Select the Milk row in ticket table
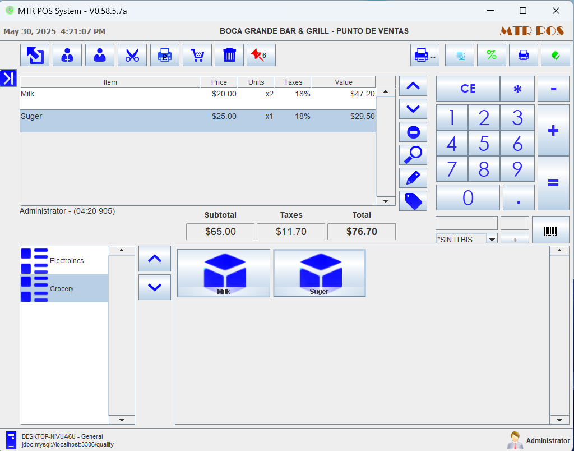This screenshot has height=451, width=574. click(x=198, y=98)
